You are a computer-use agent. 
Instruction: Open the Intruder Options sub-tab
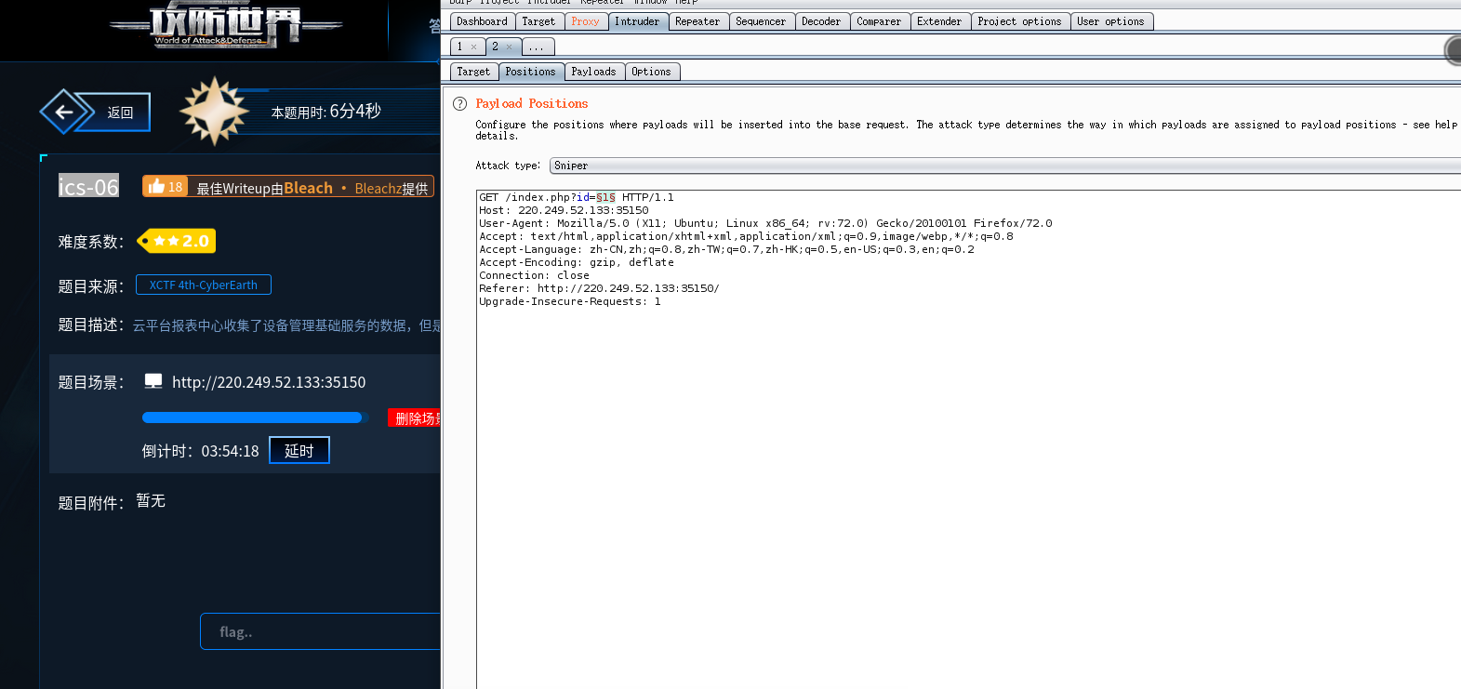coord(651,72)
